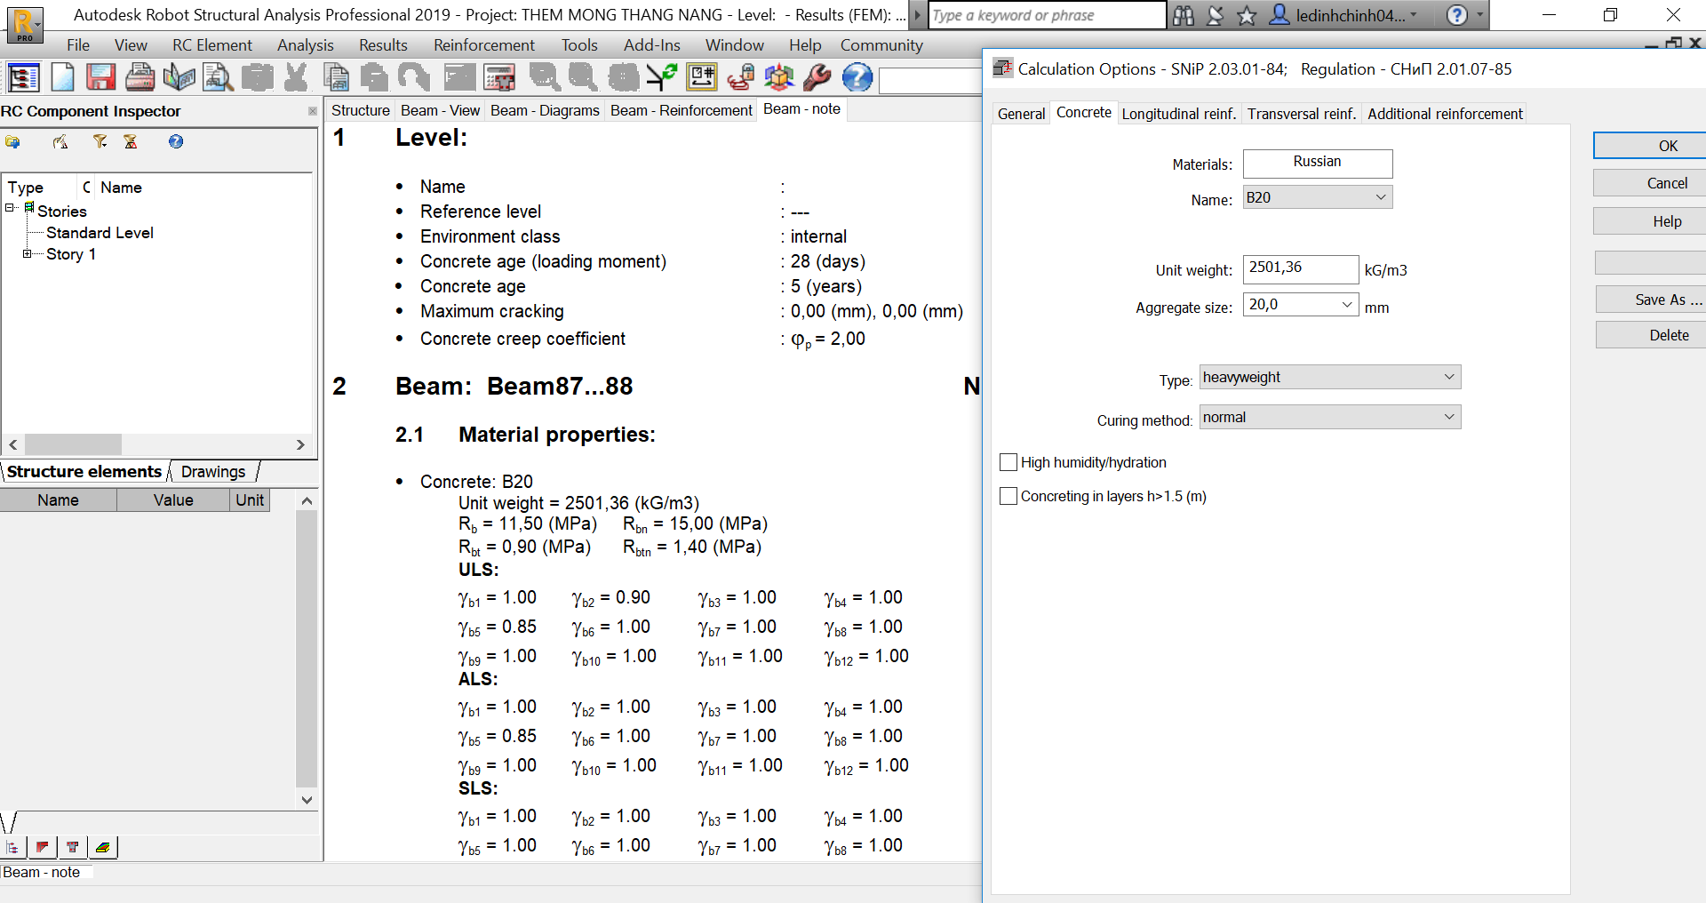1706x903 pixels.
Task: Select Standard Level in tree
Action: click(100, 233)
